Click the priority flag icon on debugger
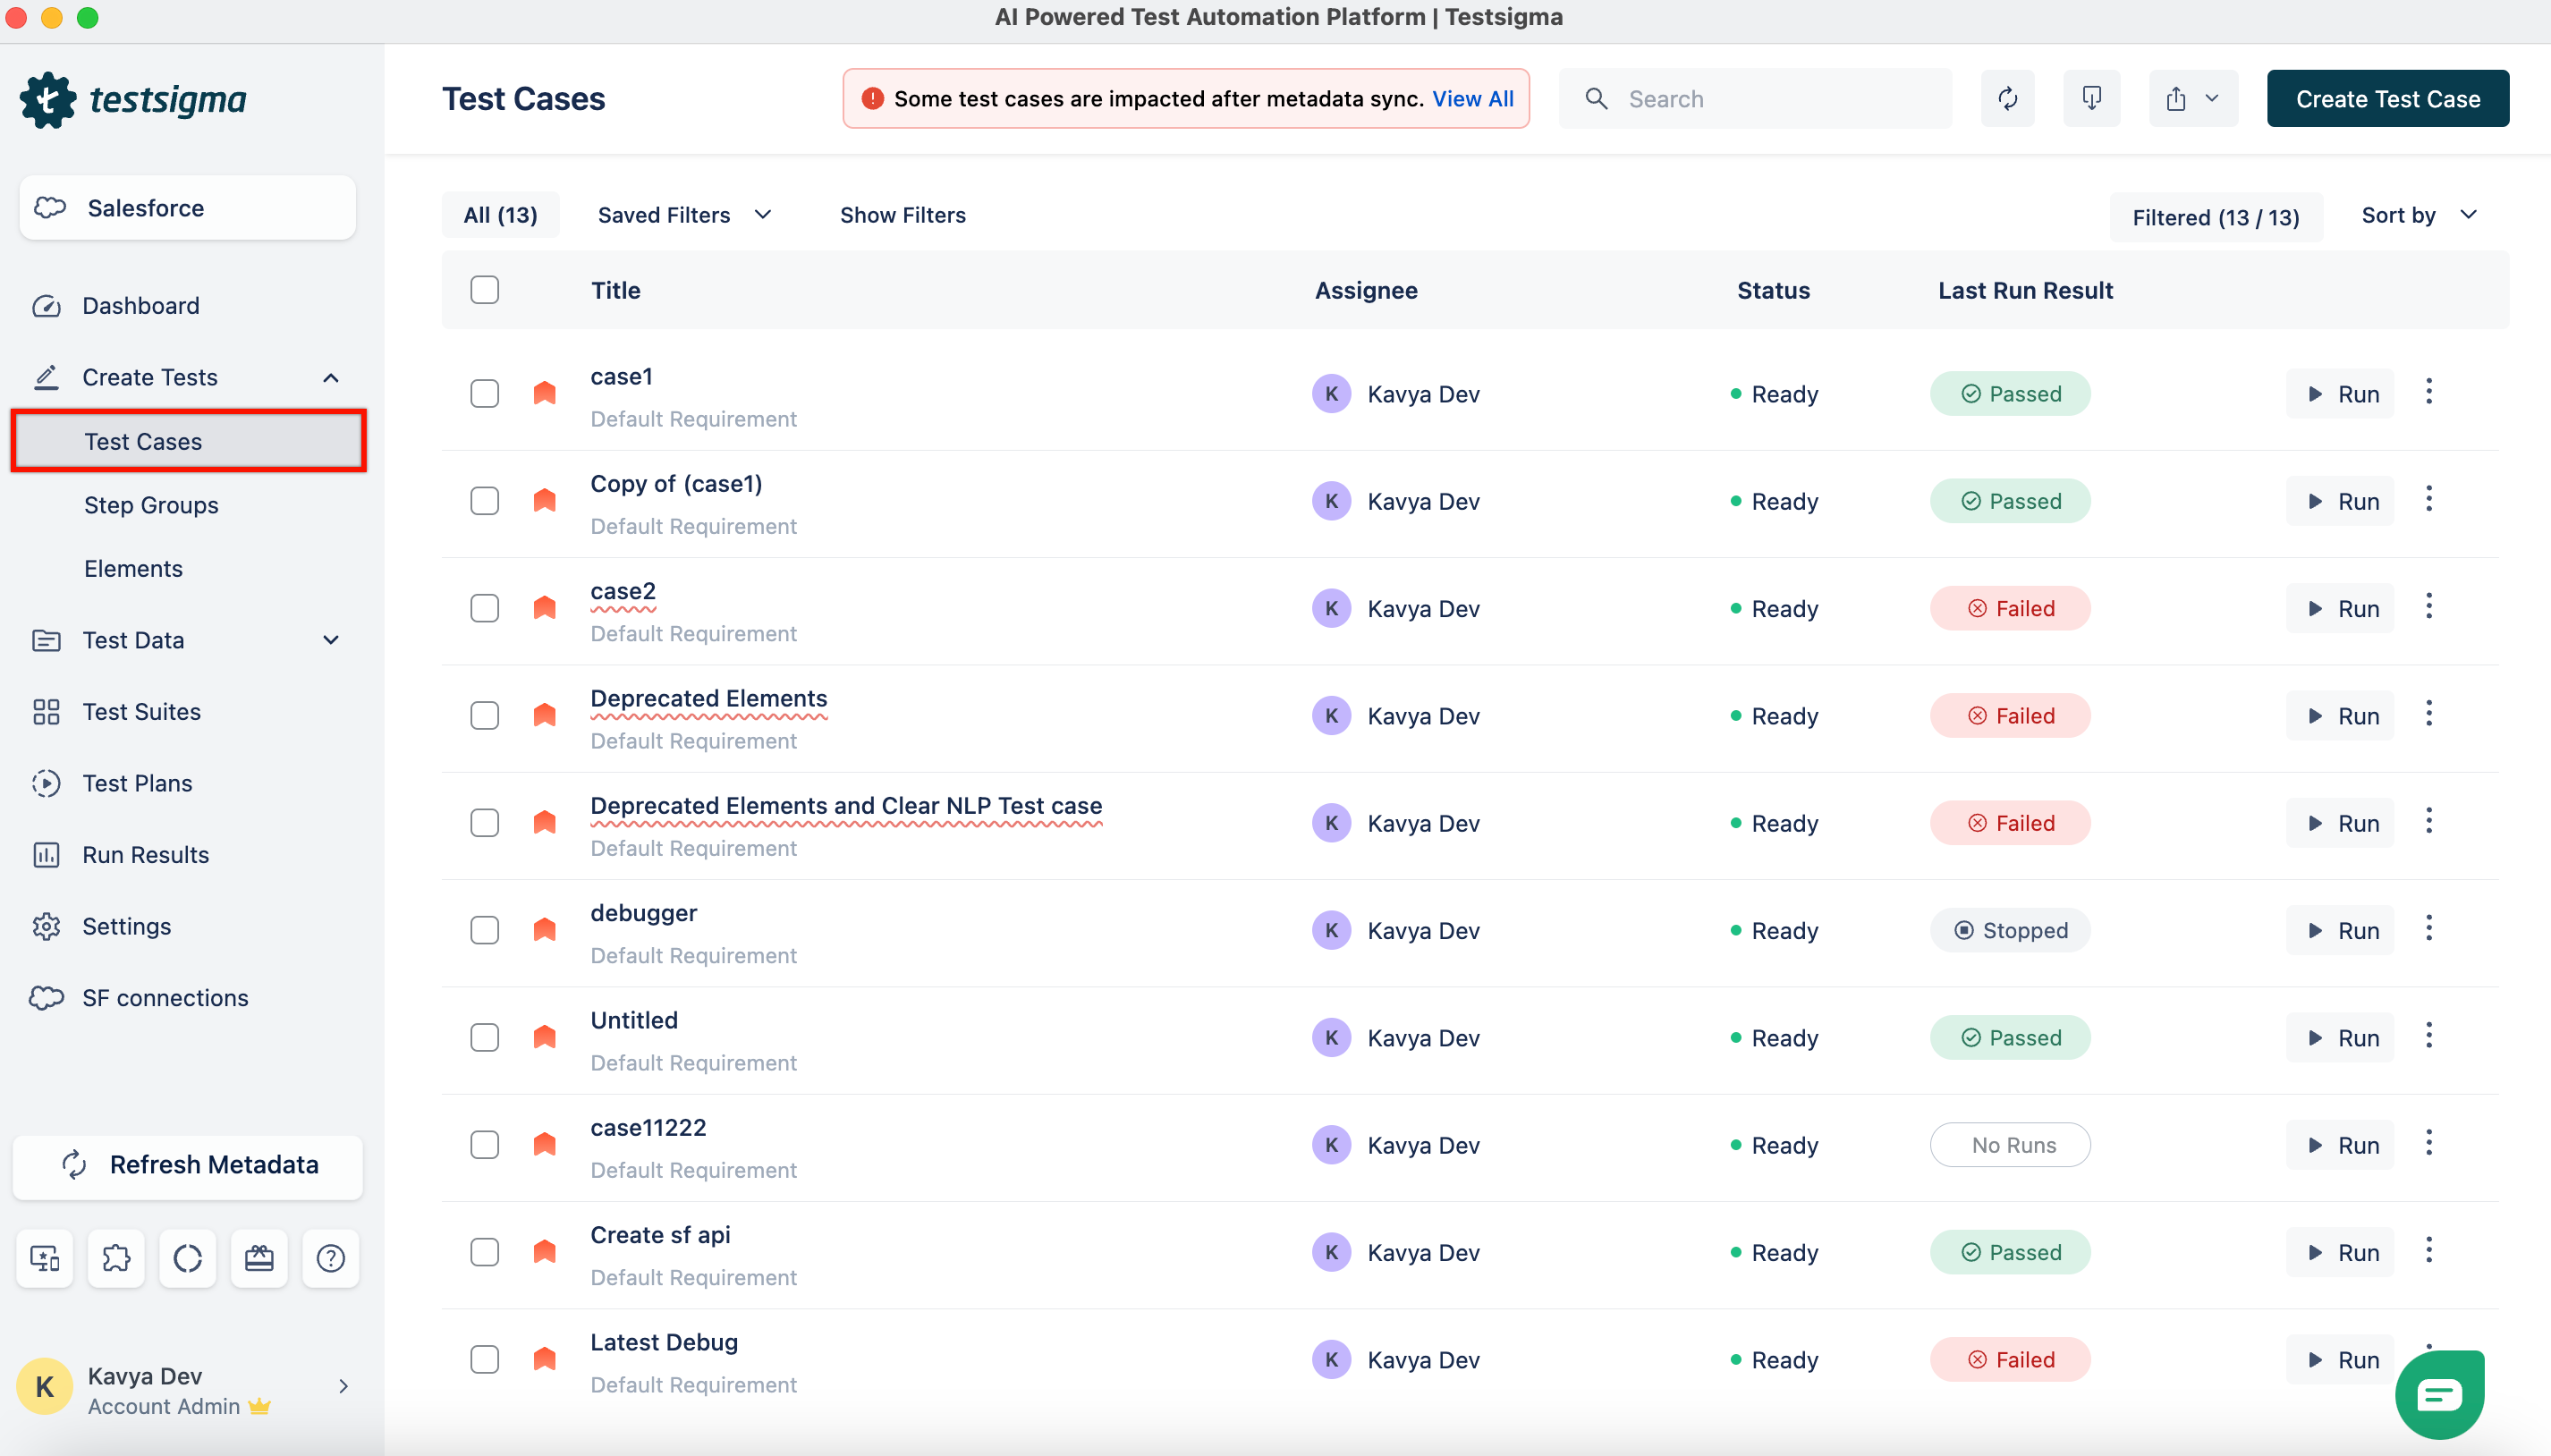This screenshot has width=2551, height=1456. pos(544,929)
